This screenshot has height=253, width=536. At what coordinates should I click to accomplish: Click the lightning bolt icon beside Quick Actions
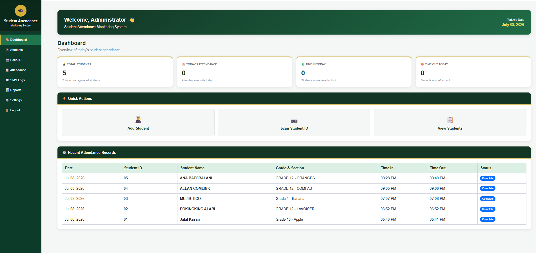[x=65, y=98]
